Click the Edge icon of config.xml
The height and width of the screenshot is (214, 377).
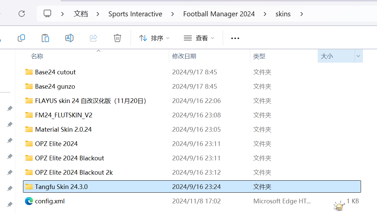click(x=29, y=201)
